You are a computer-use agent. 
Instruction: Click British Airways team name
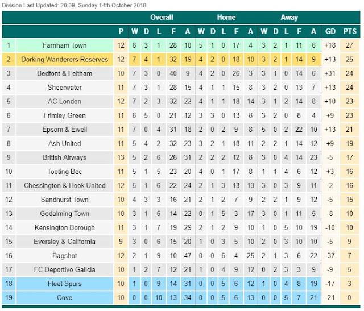tap(65, 157)
